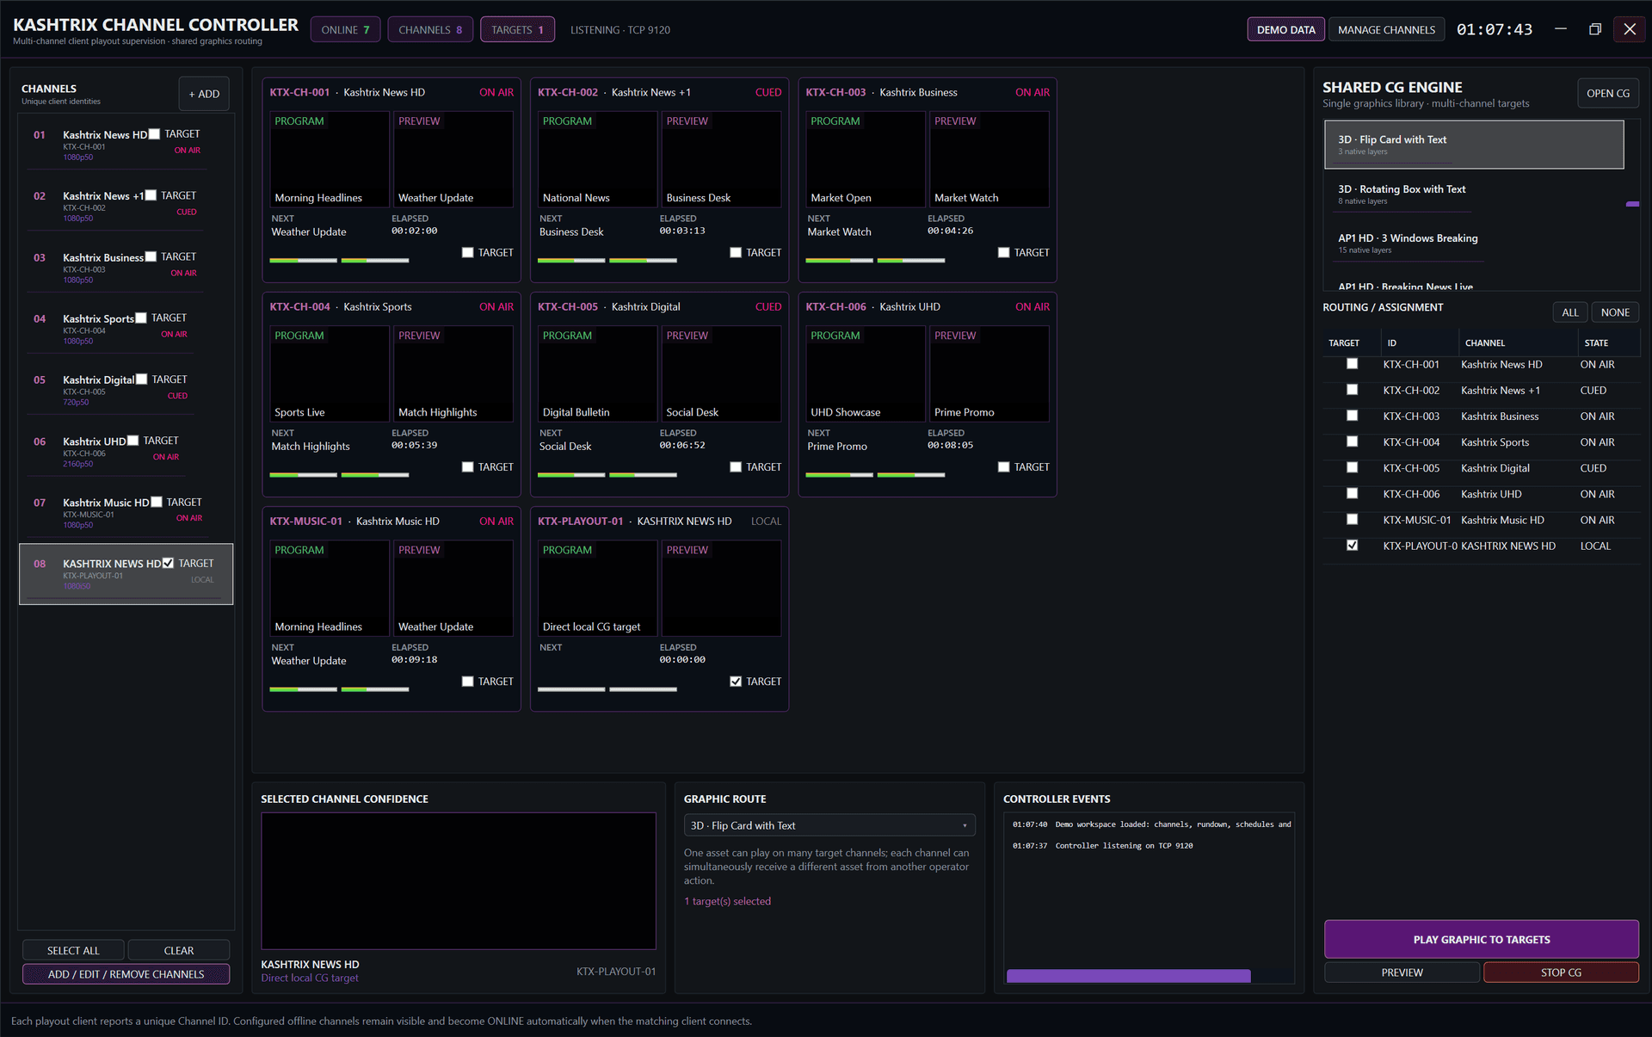
Task: Click the PREVIEW button under Play Graphic
Action: point(1402,972)
